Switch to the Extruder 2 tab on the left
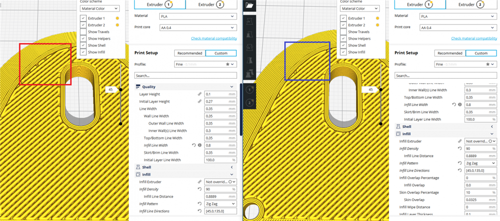The height and width of the screenshot is (221, 500). [x=211, y=4]
